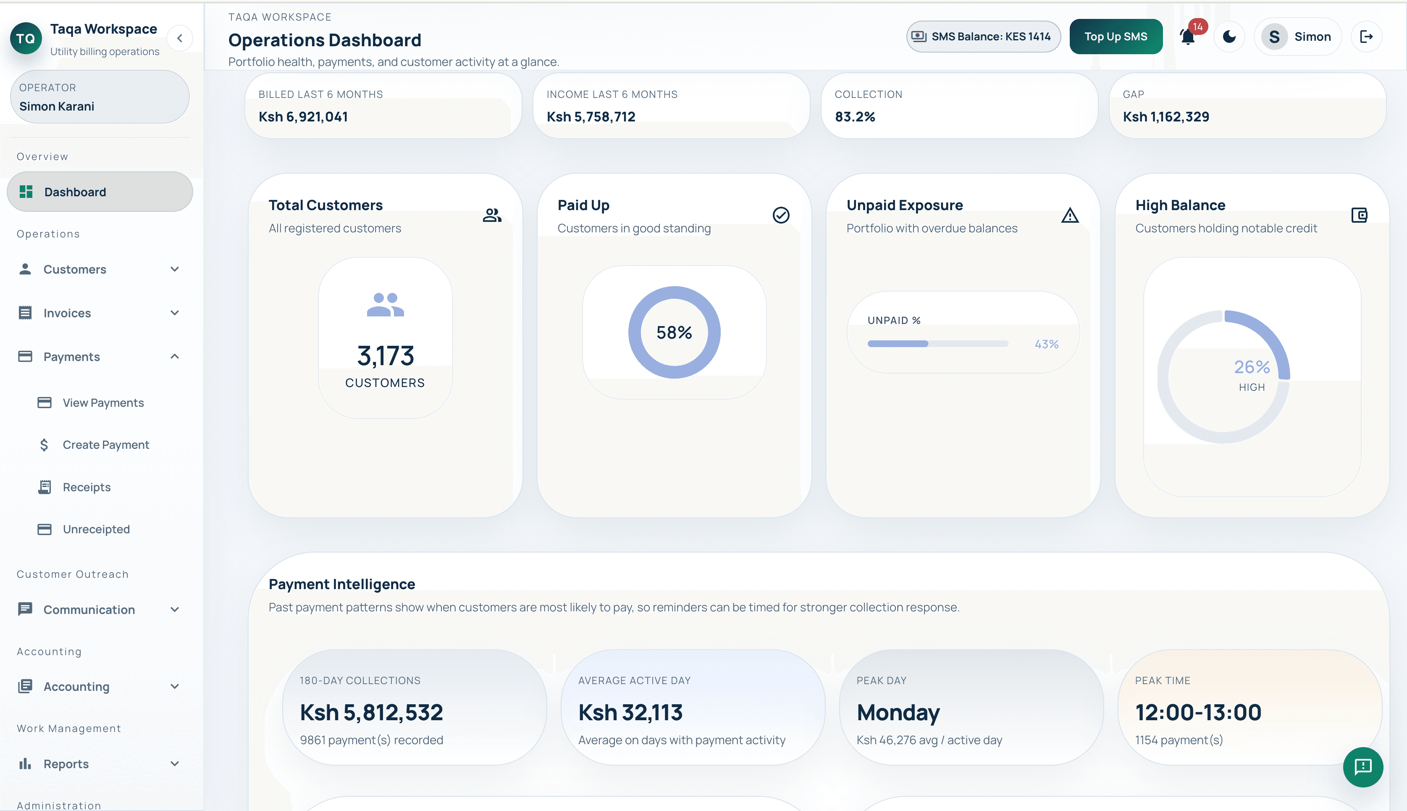Click the Customers person icon in sidebar
1407x811 pixels.
(x=25, y=269)
